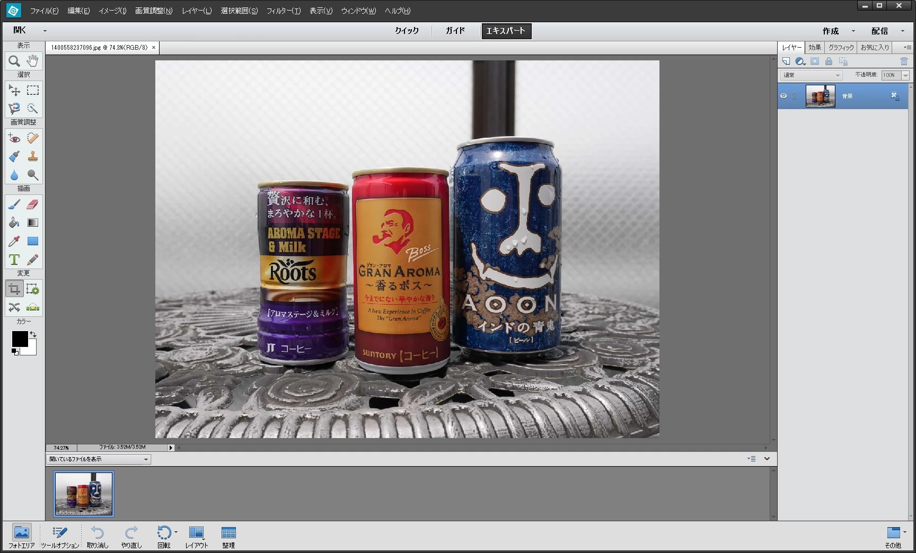
Task: Switch to クイック edit mode
Action: tap(407, 31)
